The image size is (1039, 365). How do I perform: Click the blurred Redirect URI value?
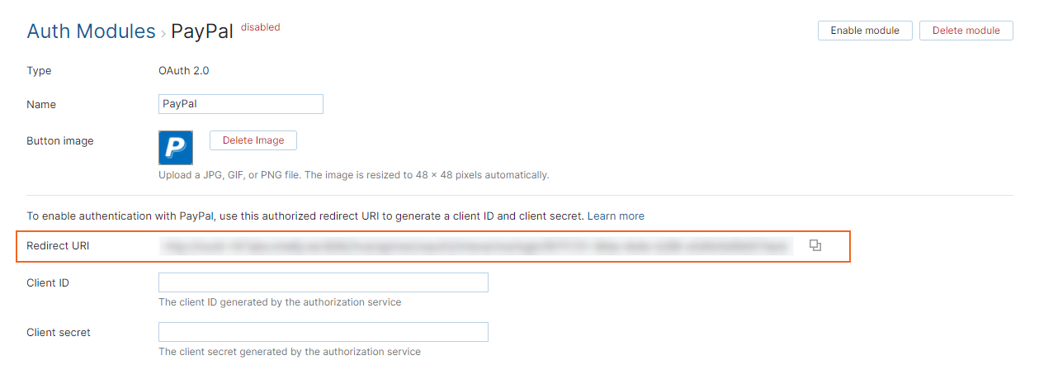pyautogui.click(x=475, y=245)
